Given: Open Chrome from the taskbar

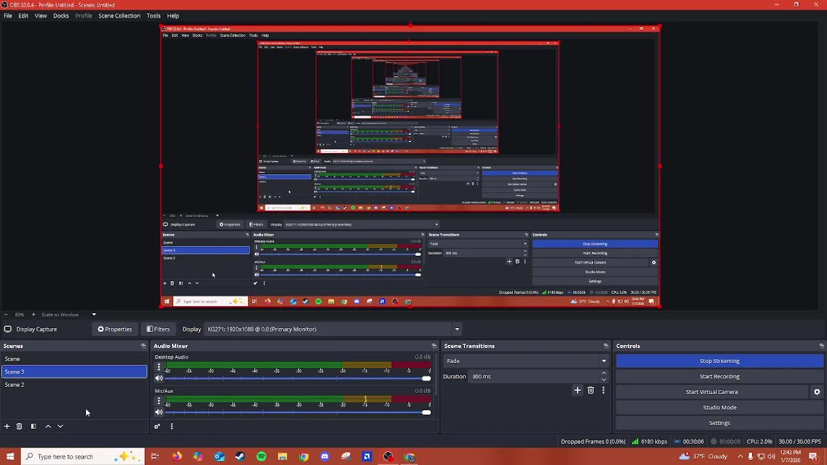Looking at the screenshot, I should (x=304, y=457).
